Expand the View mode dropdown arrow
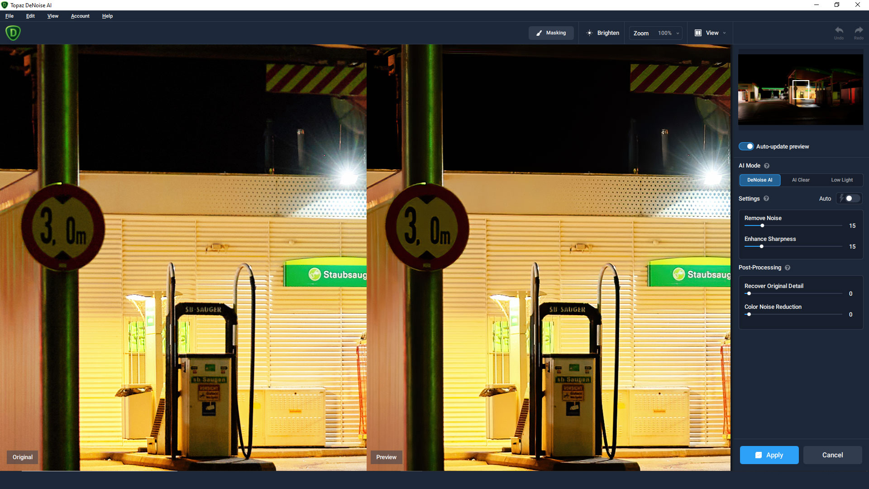The image size is (869, 489). click(x=724, y=33)
